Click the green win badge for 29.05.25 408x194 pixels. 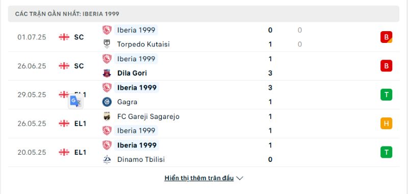click(386, 95)
